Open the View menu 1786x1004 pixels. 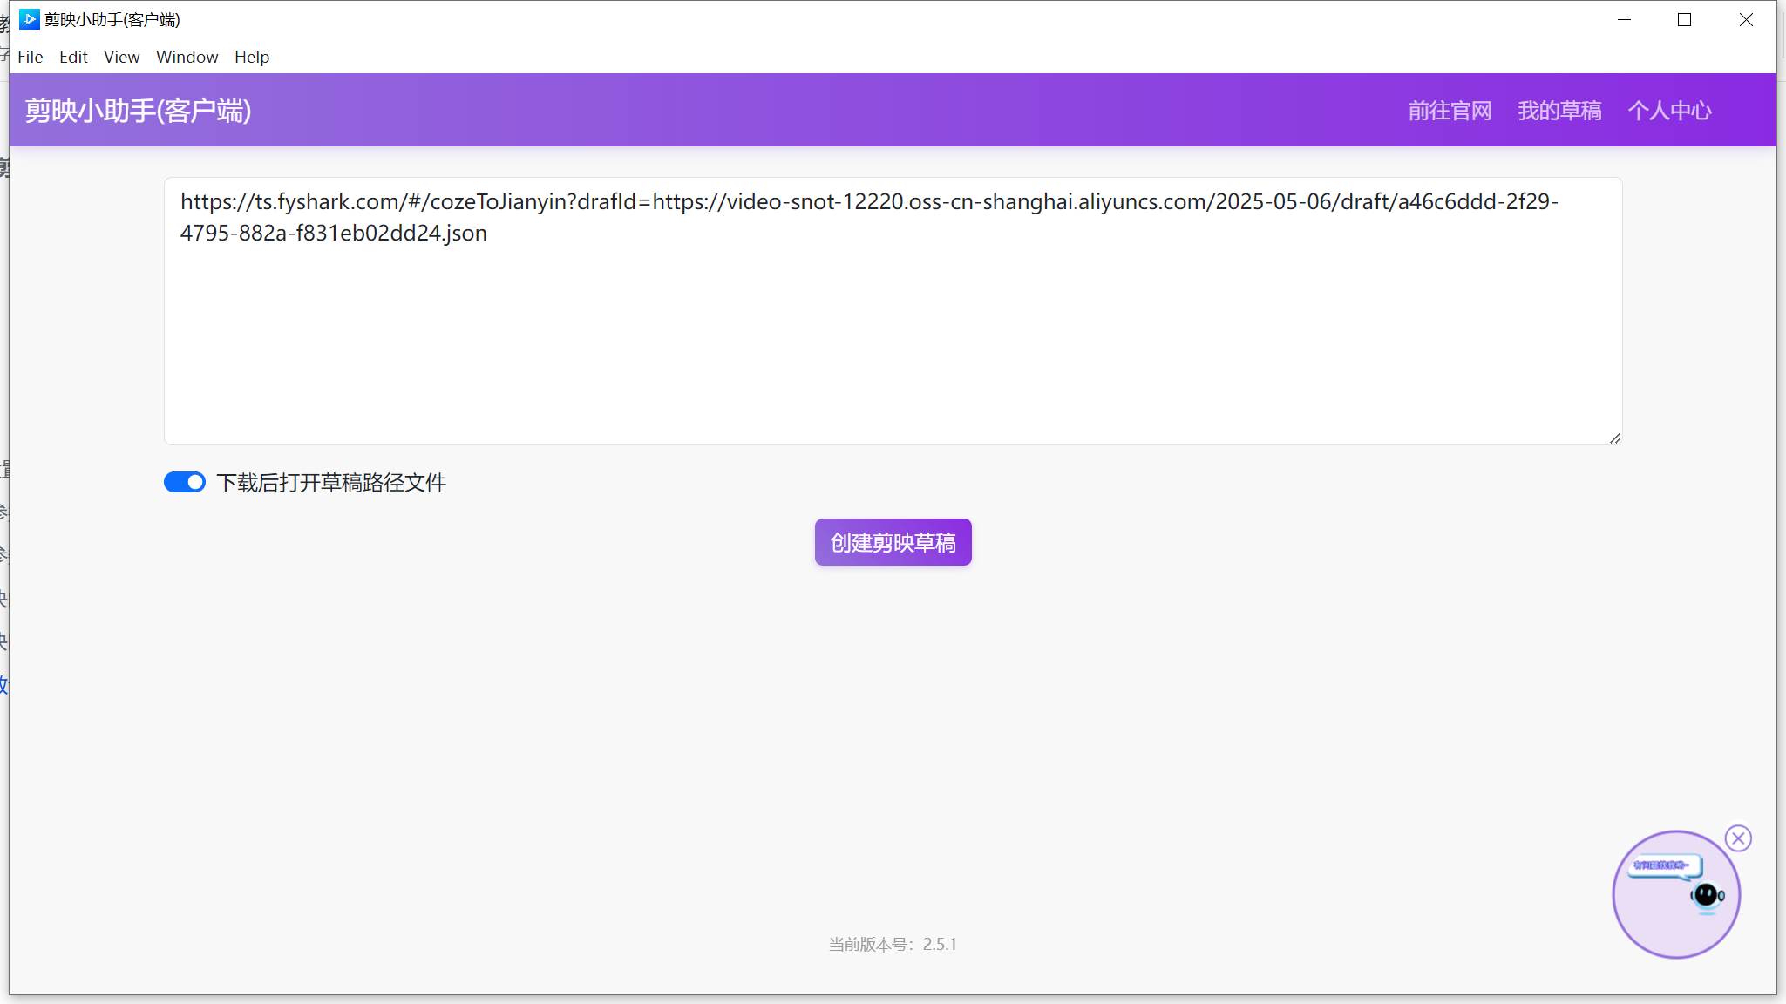pos(121,57)
